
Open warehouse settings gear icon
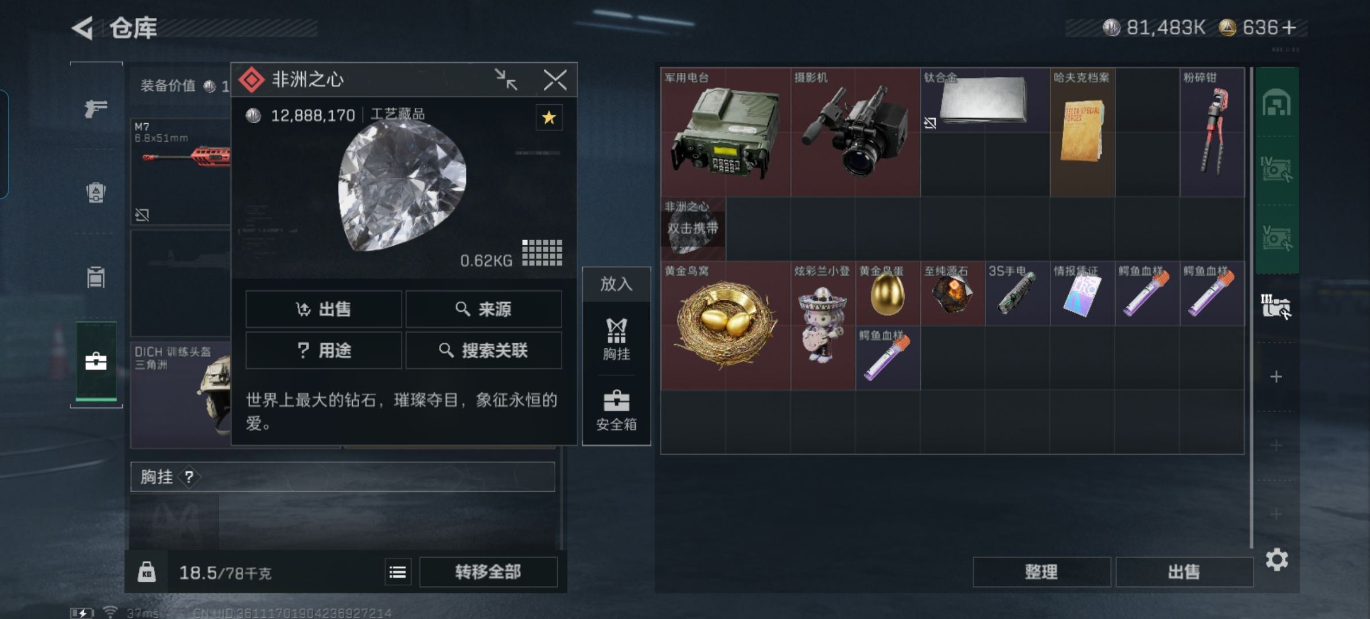(1277, 559)
